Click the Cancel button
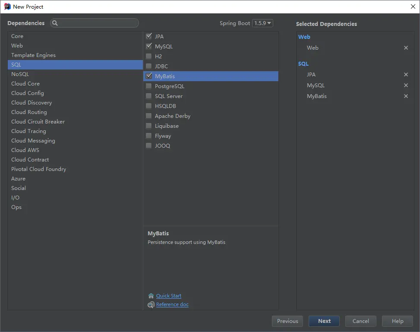The height and width of the screenshot is (332, 420). tap(360, 321)
